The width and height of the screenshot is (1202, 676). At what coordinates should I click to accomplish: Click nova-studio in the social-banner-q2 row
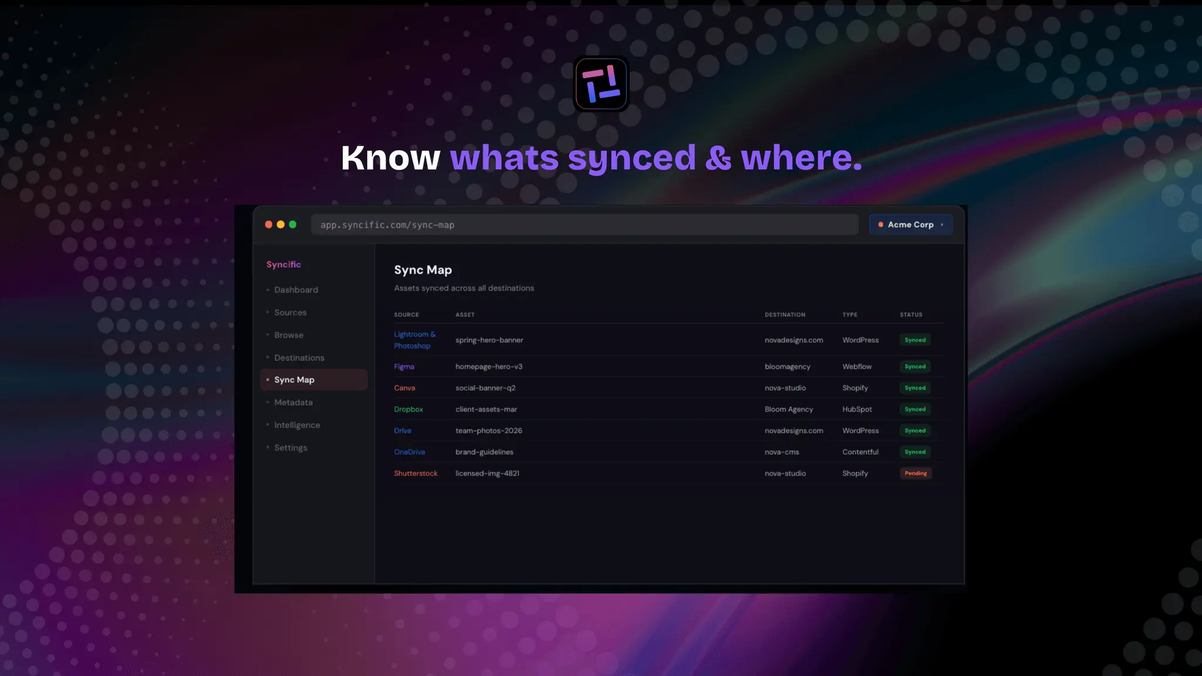[x=785, y=388]
